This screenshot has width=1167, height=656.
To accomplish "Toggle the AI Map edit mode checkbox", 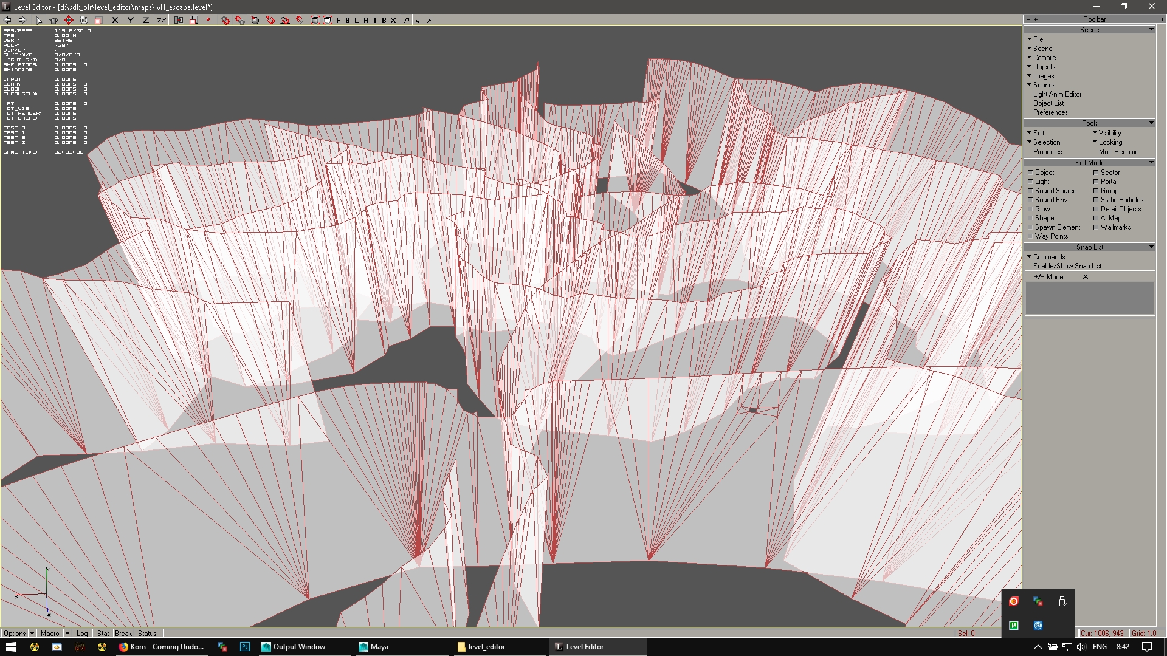I will tap(1096, 218).
